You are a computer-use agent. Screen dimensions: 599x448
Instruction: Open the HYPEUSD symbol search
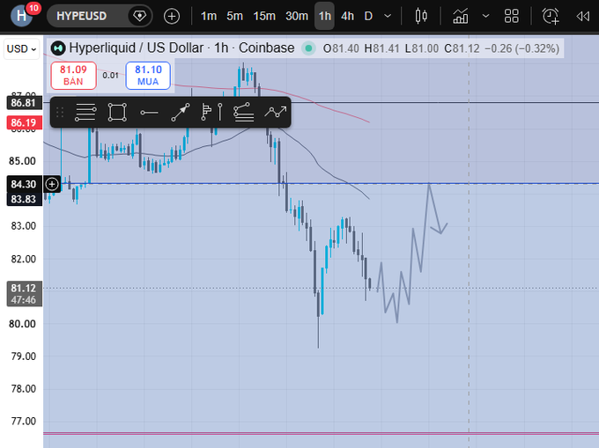tap(81, 16)
